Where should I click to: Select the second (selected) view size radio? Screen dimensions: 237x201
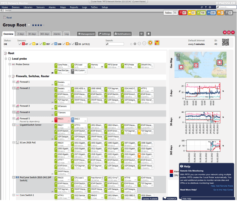[135, 44]
